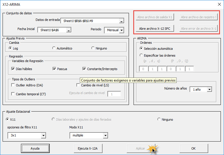Image resolution: width=224 pixels, height=155 pixels.
Task: Enable Outlier Aditivo (OA) checkbox
Action: 13,85
